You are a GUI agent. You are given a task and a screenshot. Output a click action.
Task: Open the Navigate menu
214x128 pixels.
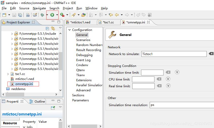click(x=39, y=8)
